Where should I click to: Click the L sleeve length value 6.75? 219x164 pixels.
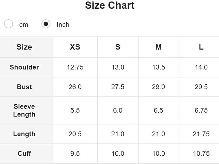(201, 111)
